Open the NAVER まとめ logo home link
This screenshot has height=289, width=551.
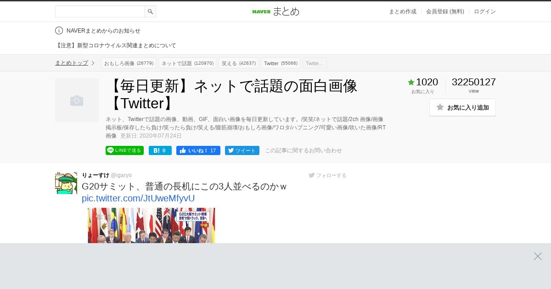[x=275, y=11]
